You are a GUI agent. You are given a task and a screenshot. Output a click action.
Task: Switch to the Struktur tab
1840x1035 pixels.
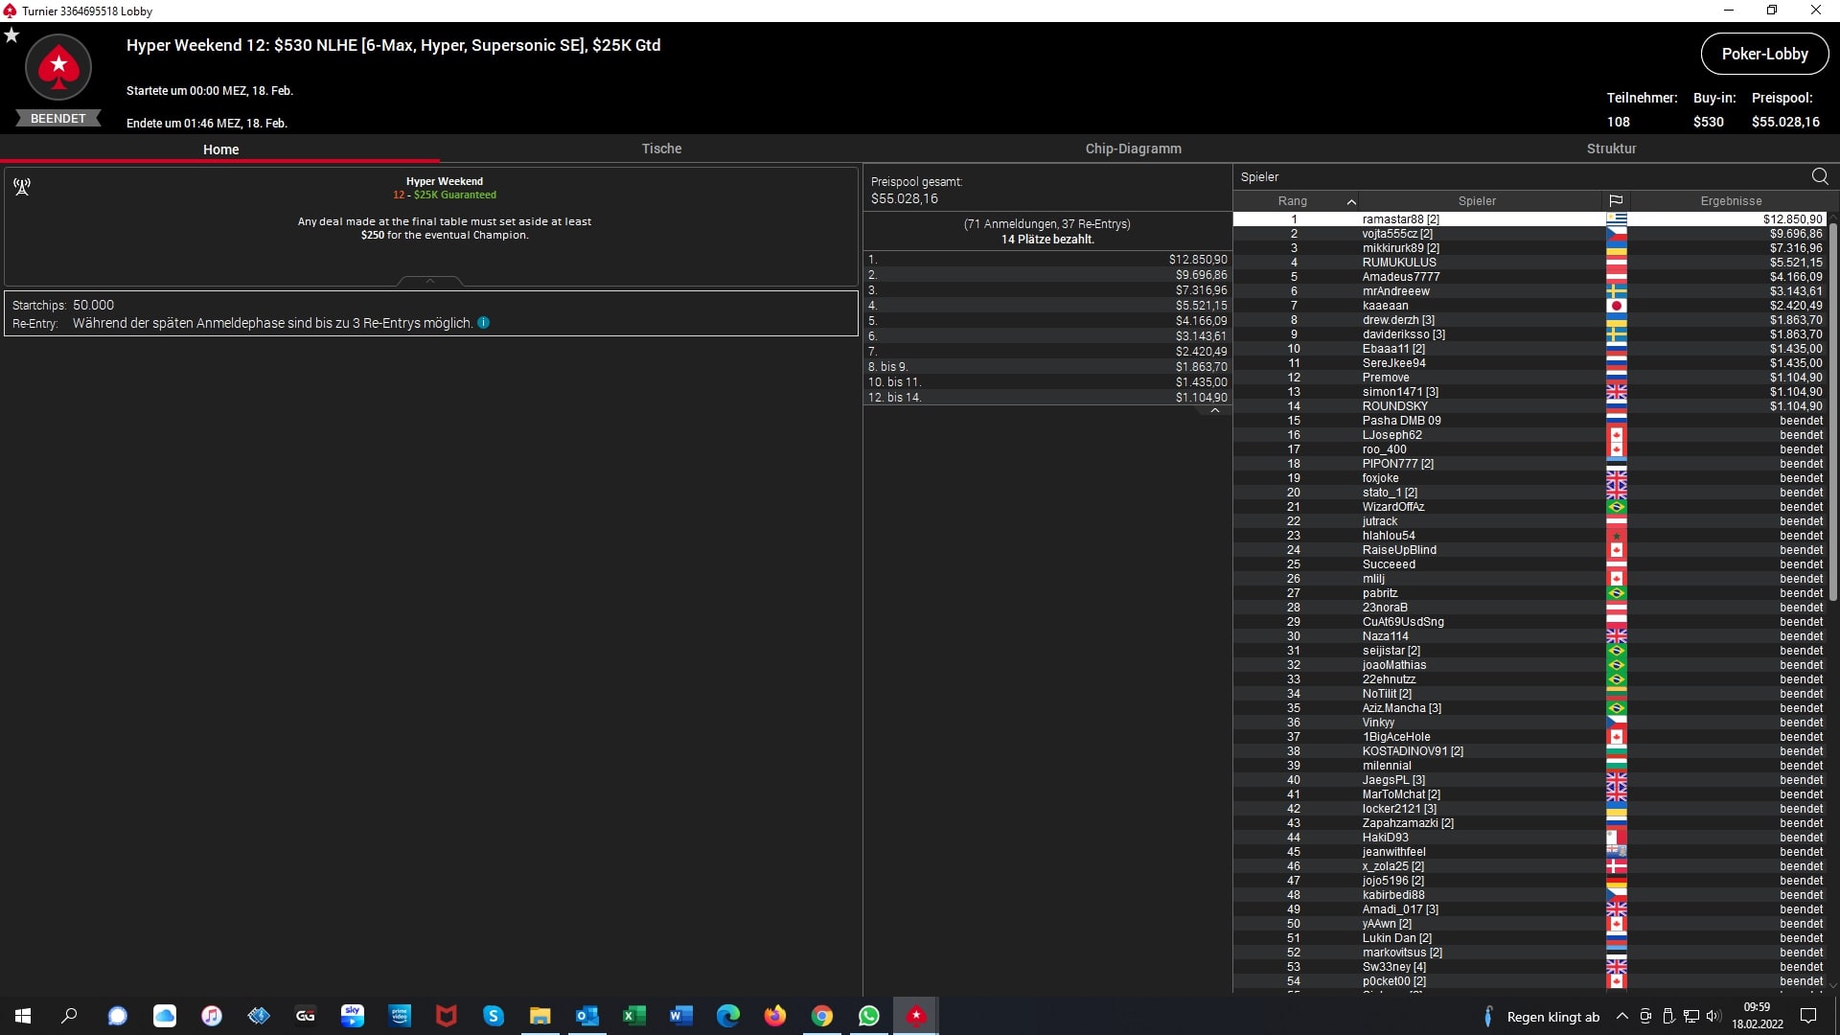(1611, 149)
